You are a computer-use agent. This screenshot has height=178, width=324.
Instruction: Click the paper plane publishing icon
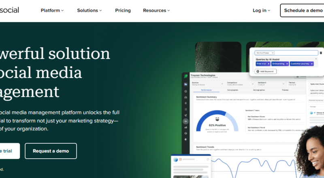click(x=186, y=115)
